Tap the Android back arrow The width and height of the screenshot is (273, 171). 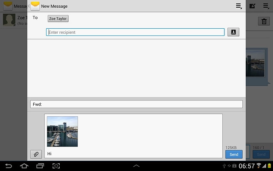pyautogui.click(x=9, y=166)
